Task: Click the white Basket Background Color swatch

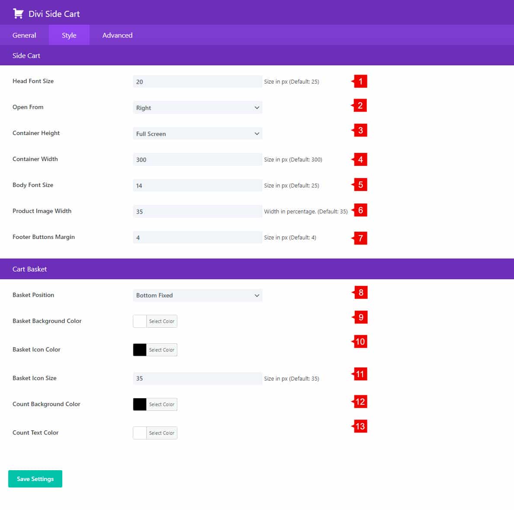Action: [x=140, y=321]
